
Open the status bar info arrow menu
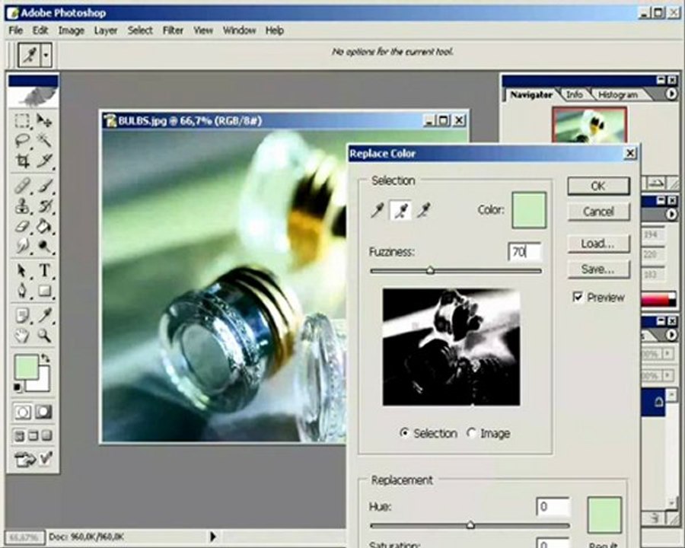click(213, 536)
